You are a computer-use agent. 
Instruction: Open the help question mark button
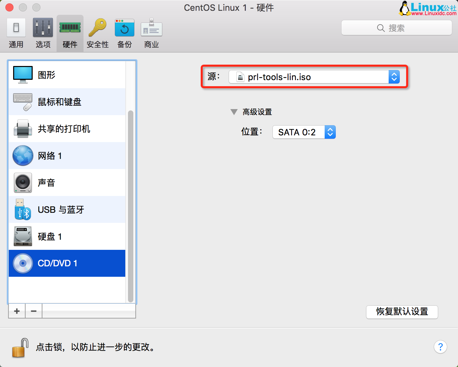[440, 347]
